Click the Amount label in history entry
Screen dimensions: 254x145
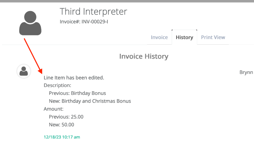pyautogui.click(x=54, y=109)
